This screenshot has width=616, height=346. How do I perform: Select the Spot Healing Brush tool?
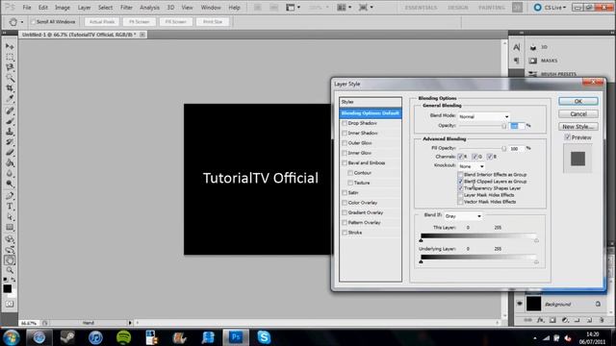click(10, 111)
